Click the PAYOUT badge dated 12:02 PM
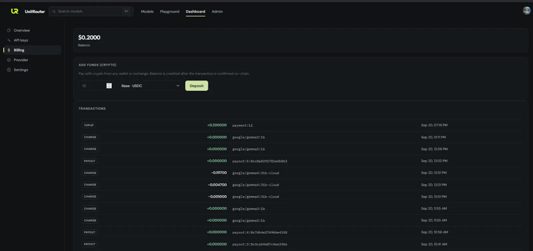This screenshot has height=251, width=533. [90, 161]
